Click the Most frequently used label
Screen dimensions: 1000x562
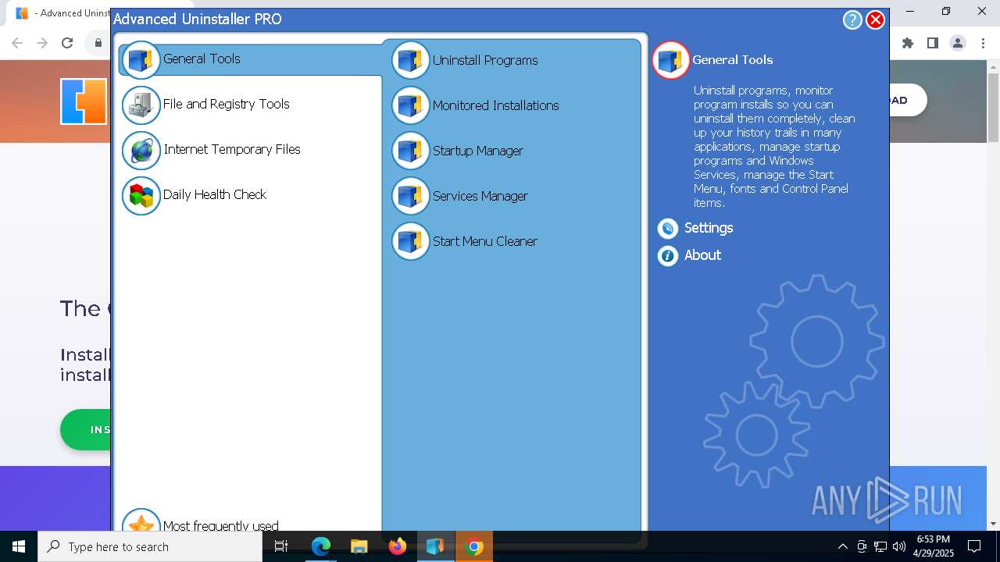220,525
